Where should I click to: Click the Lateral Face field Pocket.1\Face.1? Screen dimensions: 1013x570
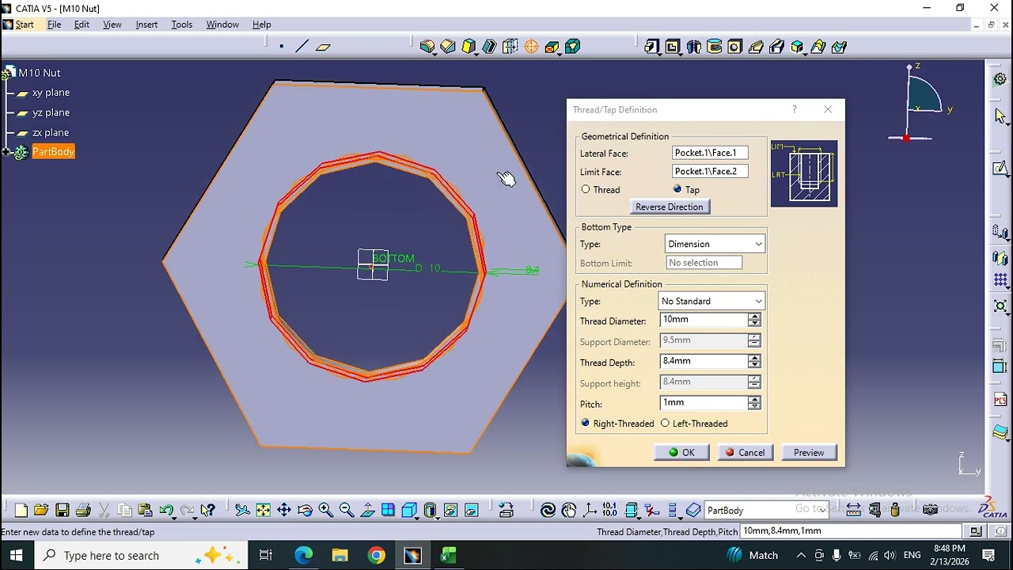pyautogui.click(x=710, y=153)
